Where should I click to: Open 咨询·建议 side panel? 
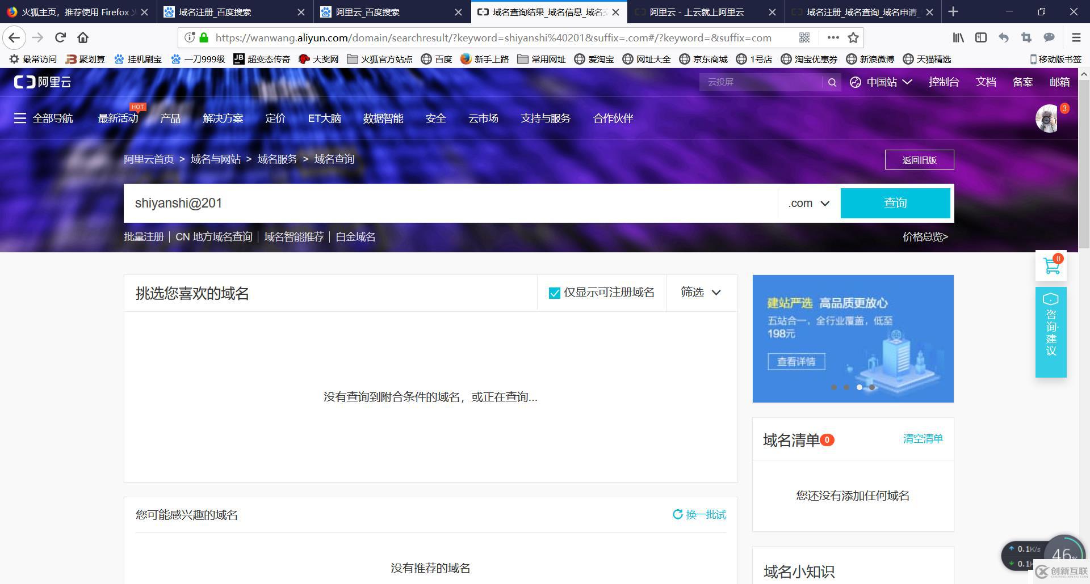(1051, 332)
